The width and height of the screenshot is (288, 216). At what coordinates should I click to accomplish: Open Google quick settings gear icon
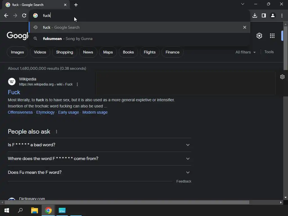point(259,36)
